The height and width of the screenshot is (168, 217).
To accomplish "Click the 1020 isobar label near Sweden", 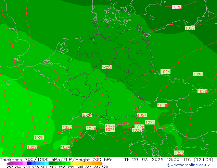I will 177,7.
